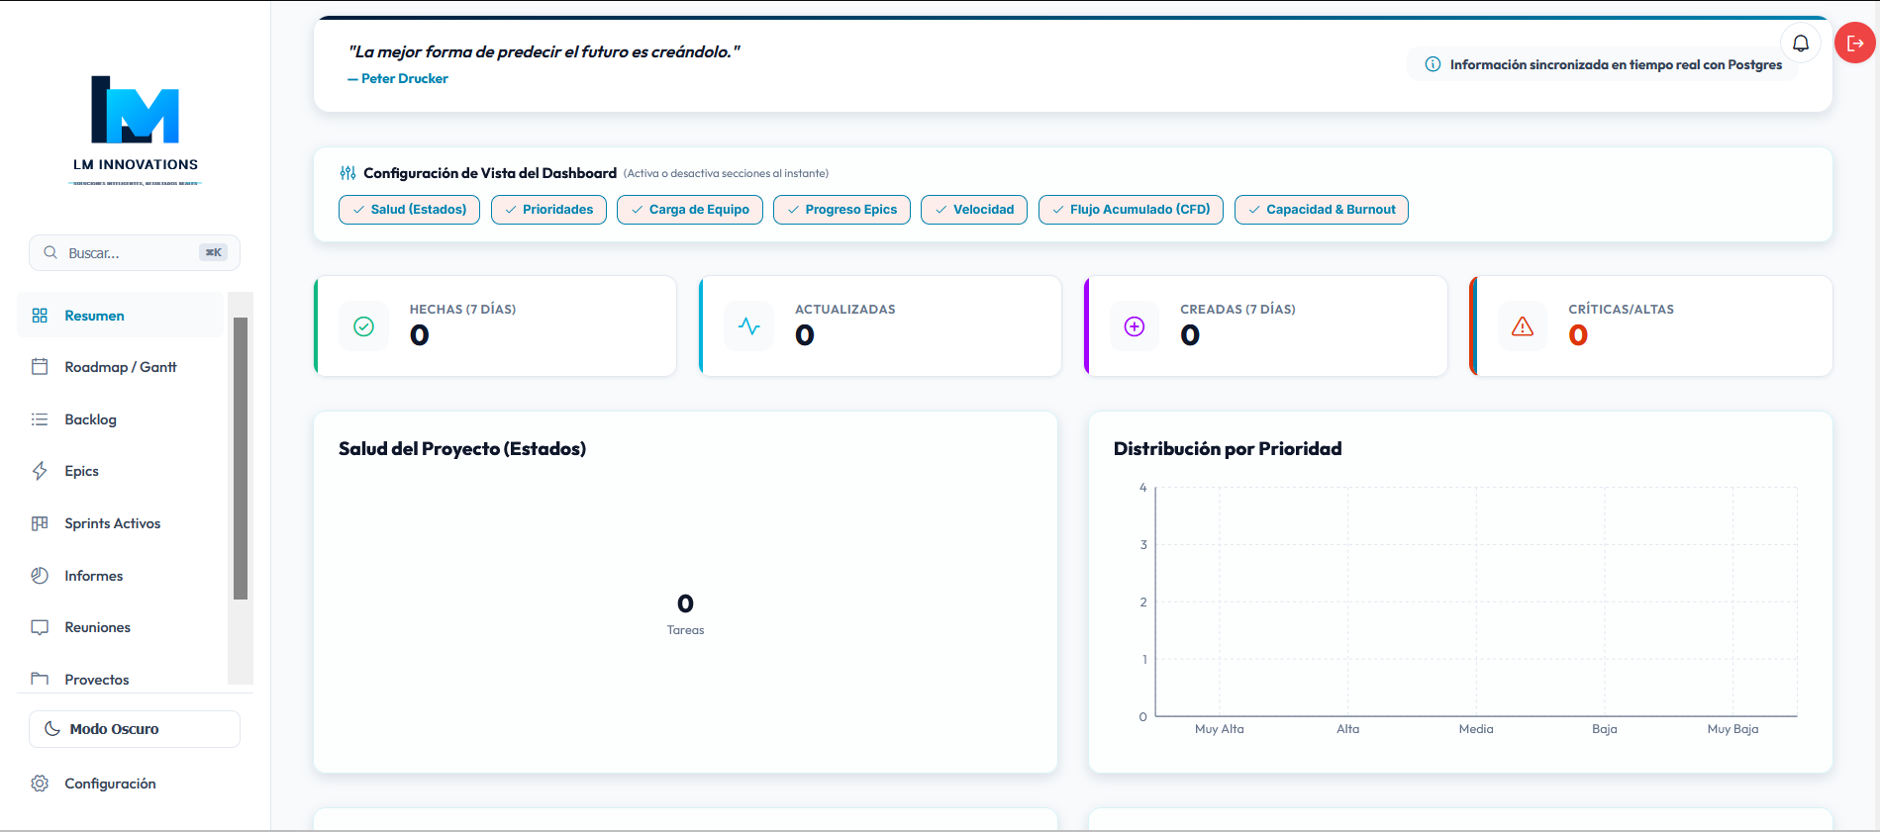Click the Distribución por Prioridad heading
The image size is (1880, 832).
point(1228,449)
